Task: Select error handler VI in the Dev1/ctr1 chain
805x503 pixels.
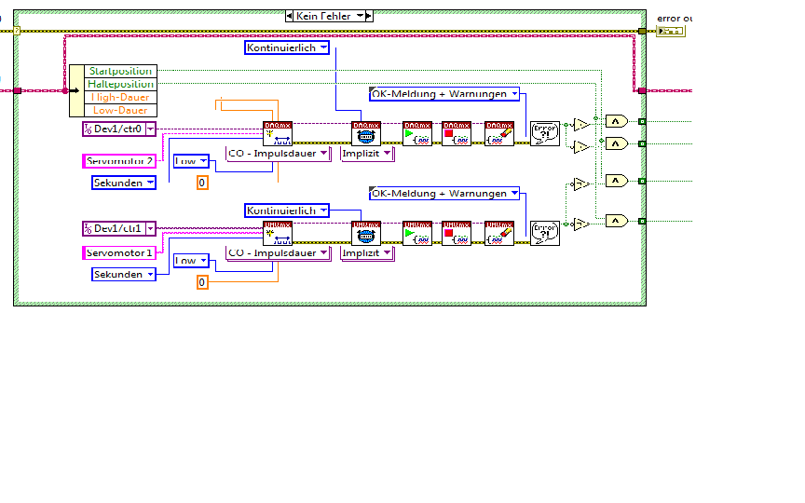Action: 545,234
